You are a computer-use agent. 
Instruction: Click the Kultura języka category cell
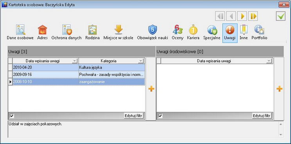(111, 67)
